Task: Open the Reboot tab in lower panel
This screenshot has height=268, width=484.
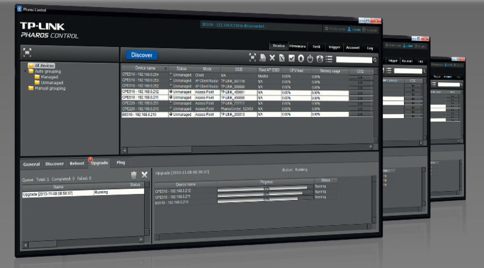Action: click(76, 164)
